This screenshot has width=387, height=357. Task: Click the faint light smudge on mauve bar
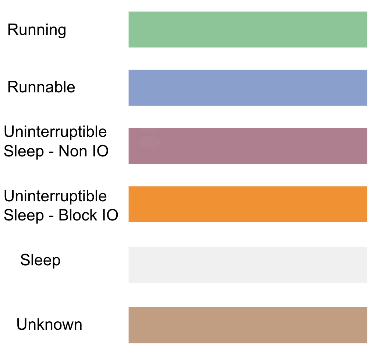pyautogui.click(x=150, y=142)
